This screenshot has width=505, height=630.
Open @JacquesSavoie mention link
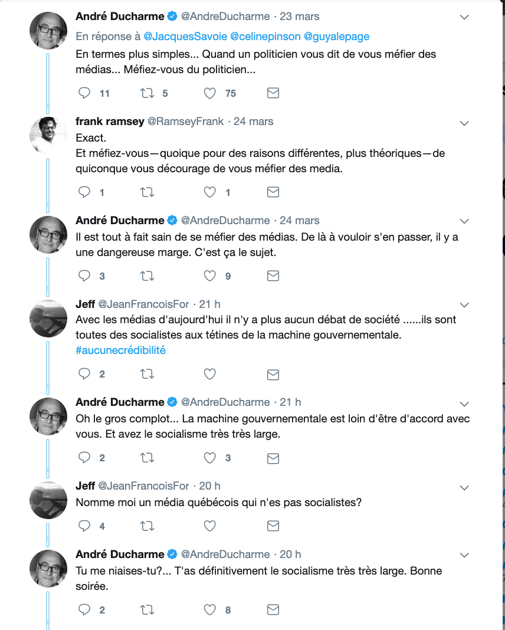click(x=185, y=37)
